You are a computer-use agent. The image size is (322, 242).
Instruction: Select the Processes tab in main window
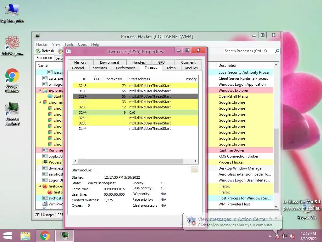pyautogui.click(x=44, y=58)
